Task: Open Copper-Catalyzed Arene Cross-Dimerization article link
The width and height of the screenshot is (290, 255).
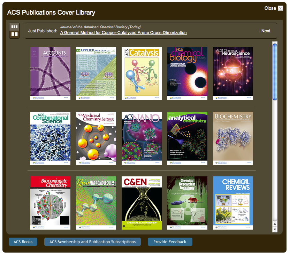Action: tap(123, 33)
